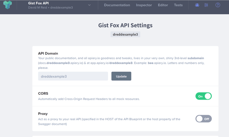Focus the API Domain text field
229x137 pixels.
tap(73, 76)
